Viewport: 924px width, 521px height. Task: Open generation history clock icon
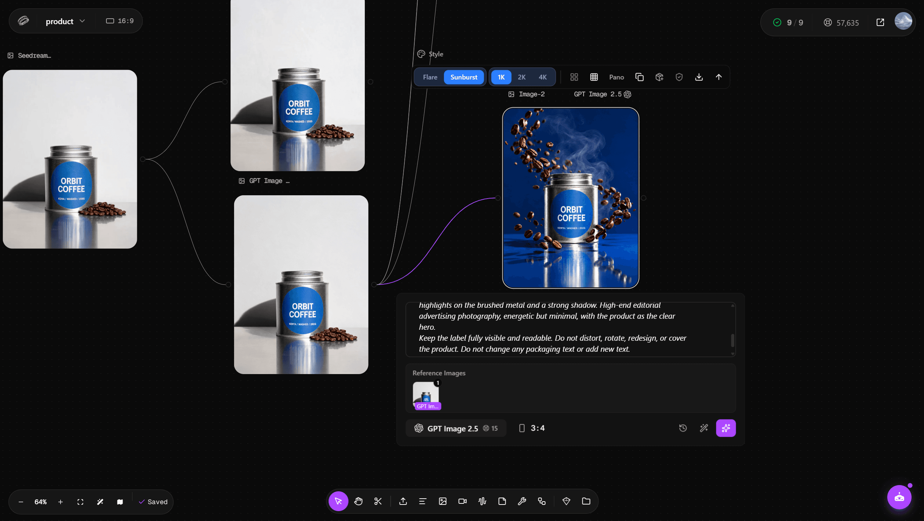point(683,428)
